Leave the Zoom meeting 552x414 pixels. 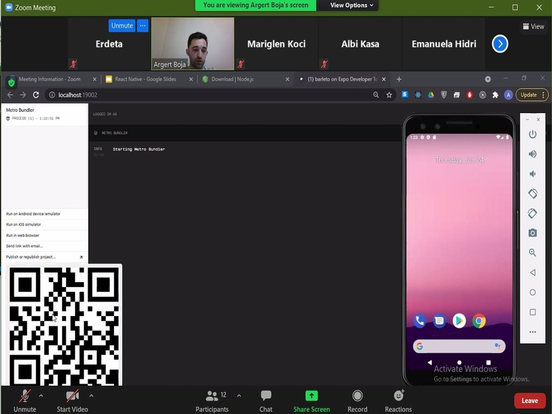(530, 400)
